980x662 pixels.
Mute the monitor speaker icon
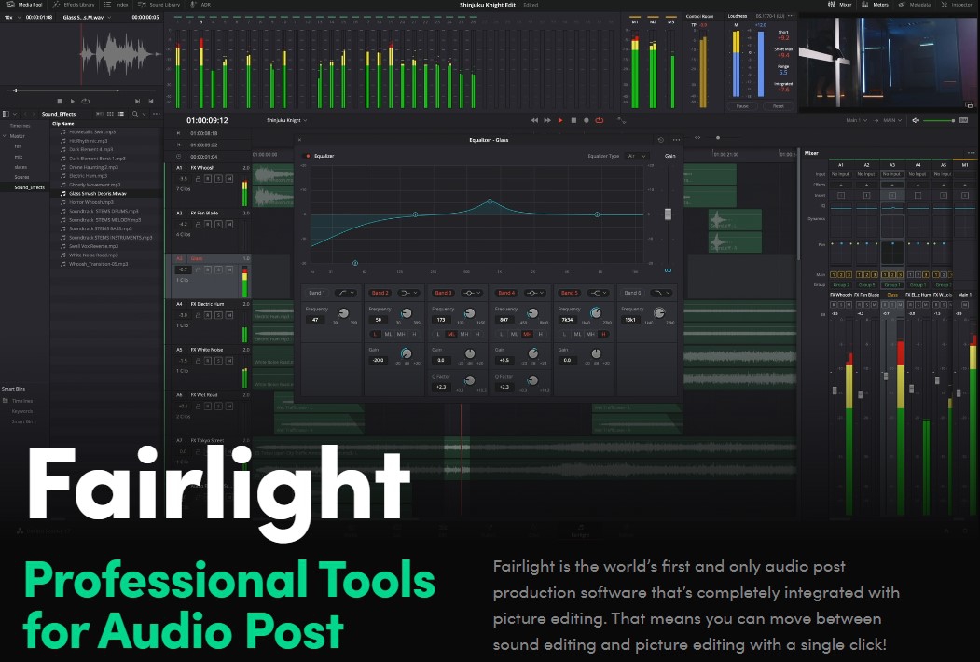[x=916, y=120]
